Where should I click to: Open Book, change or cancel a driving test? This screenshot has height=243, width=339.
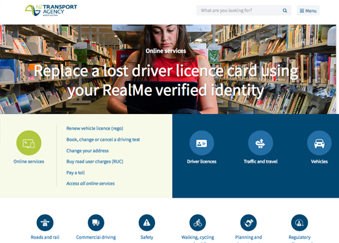pos(103,140)
